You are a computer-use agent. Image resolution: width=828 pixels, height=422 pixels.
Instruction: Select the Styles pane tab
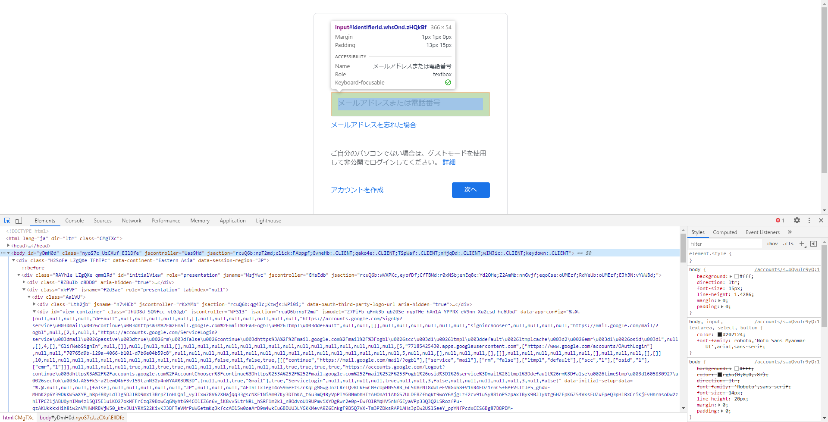(x=698, y=232)
